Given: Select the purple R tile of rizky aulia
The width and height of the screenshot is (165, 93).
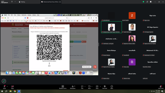Looking at the screenshot, I should [x=132, y=62].
